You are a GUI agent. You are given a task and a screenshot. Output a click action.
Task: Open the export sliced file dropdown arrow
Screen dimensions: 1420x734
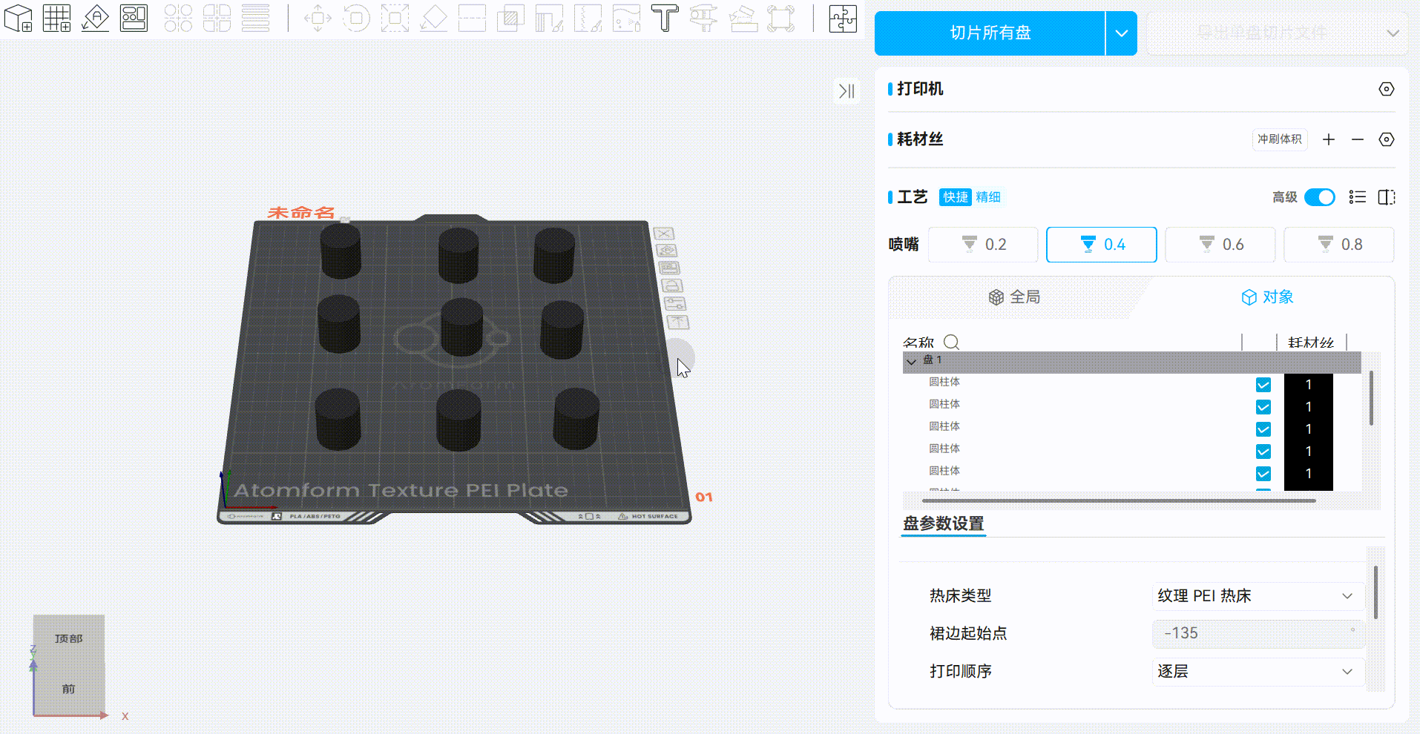(x=1393, y=33)
